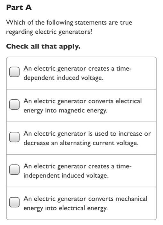This screenshot has width=163, height=225.
Task: Click the third answer option row
Action: 81,138
